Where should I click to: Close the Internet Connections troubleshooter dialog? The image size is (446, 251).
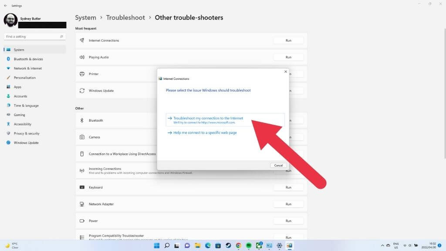[286, 72]
